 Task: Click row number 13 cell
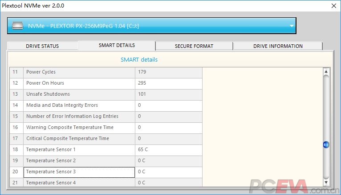point(16,94)
